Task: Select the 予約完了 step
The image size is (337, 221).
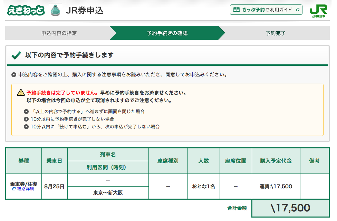Action: point(275,33)
